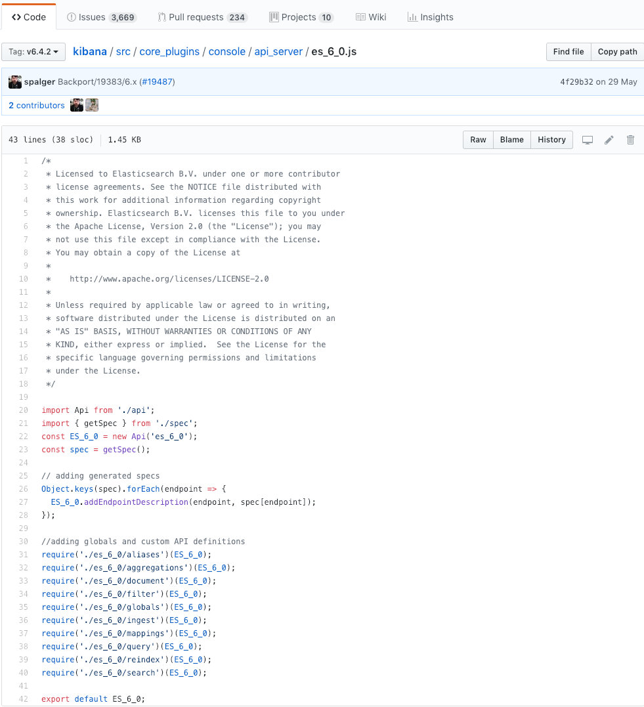View the Raw file

click(478, 140)
